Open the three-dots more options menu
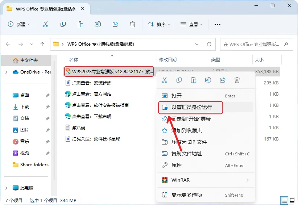Screen dimensions: 298x205 tap(218, 25)
